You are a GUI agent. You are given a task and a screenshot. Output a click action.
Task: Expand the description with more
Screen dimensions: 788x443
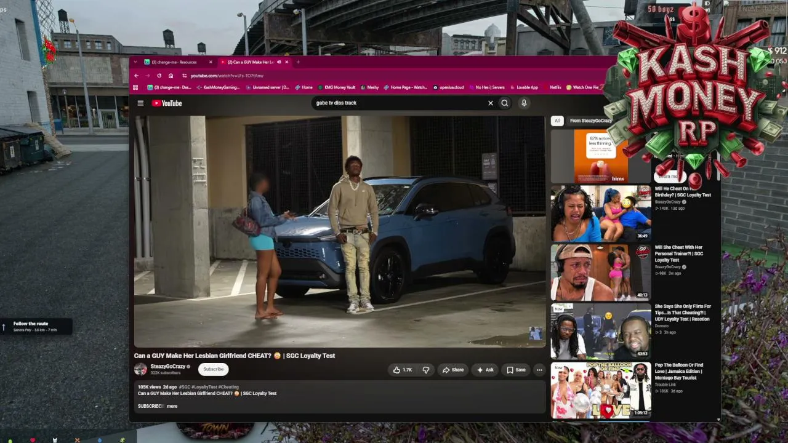[x=172, y=406]
